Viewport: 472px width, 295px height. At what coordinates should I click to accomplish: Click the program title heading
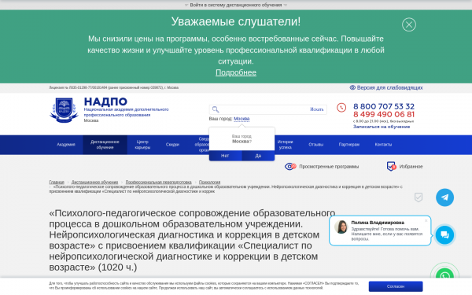pyautogui.click(x=192, y=240)
